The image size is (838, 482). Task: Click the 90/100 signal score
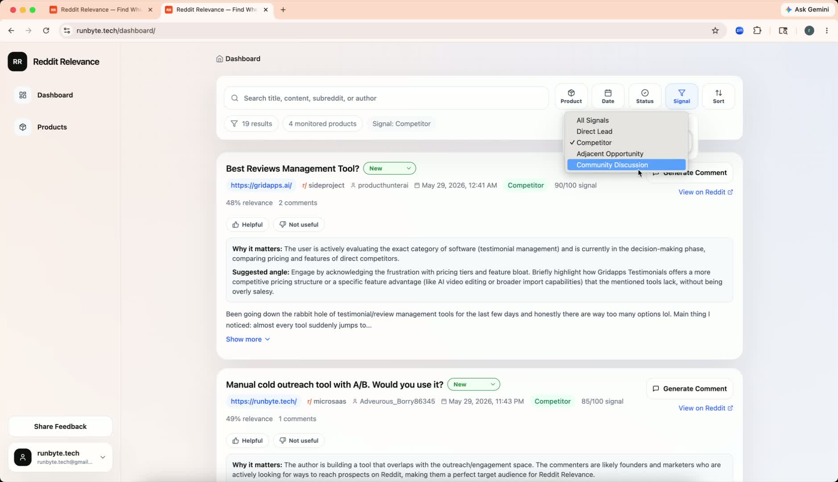click(x=575, y=185)
